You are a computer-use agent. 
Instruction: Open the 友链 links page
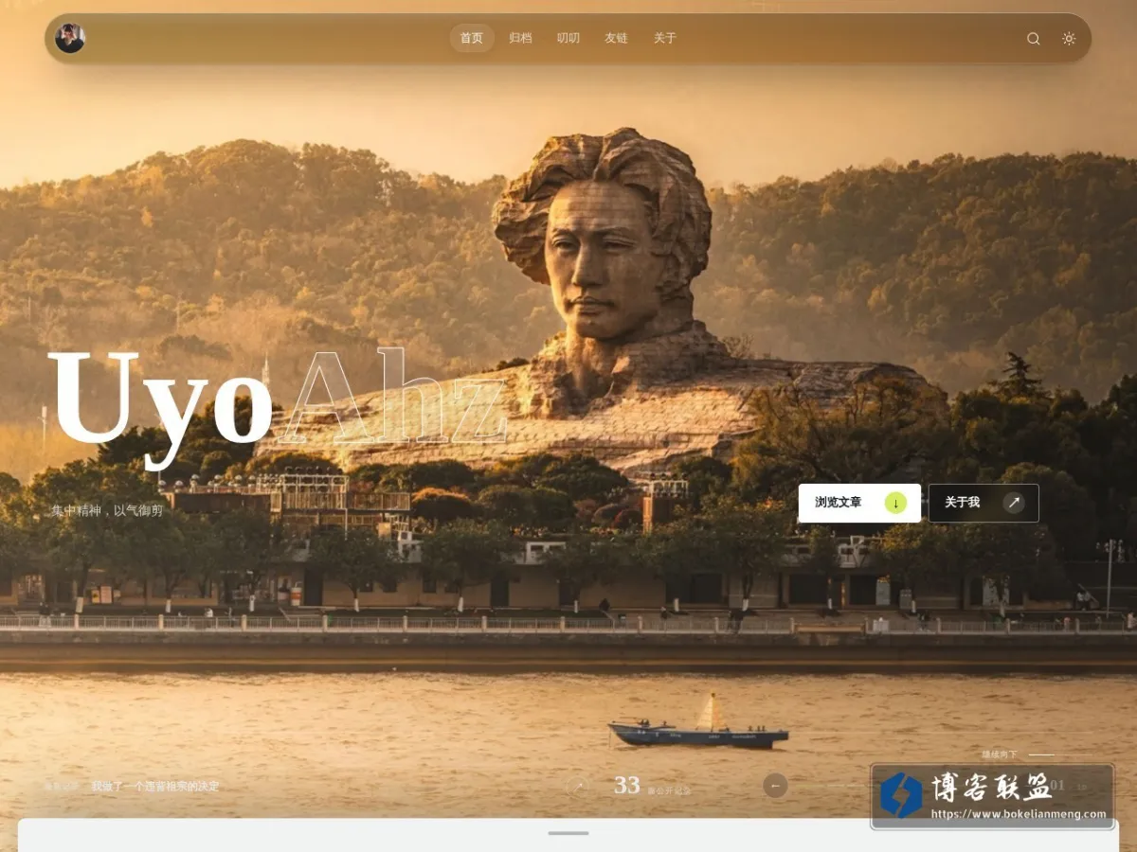[616, 39]
